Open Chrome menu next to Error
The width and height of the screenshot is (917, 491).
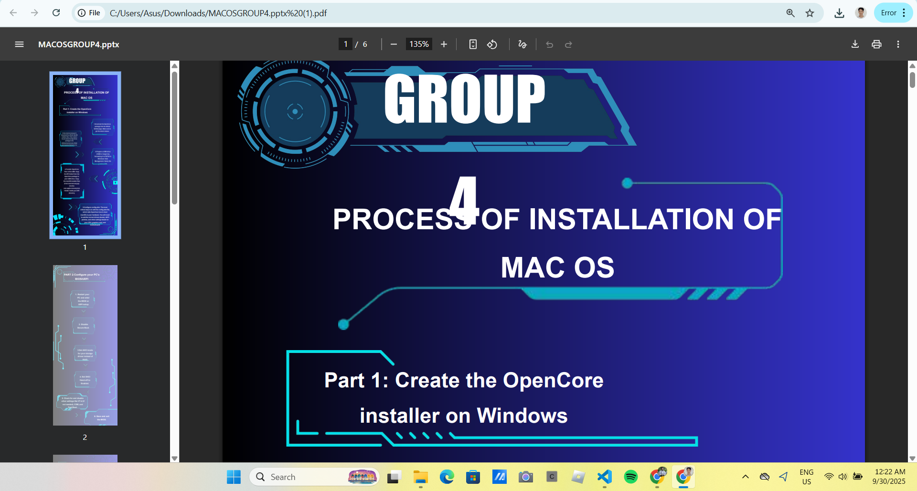904,13
